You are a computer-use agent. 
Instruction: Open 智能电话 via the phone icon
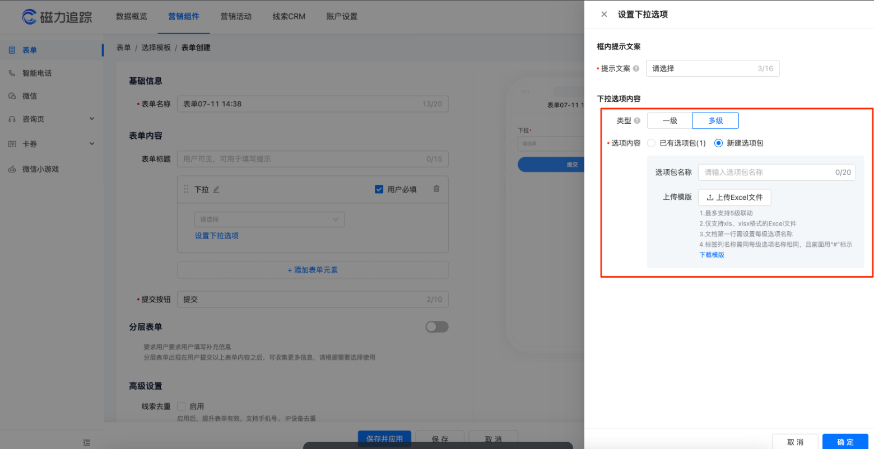click(x=12, y=73)
